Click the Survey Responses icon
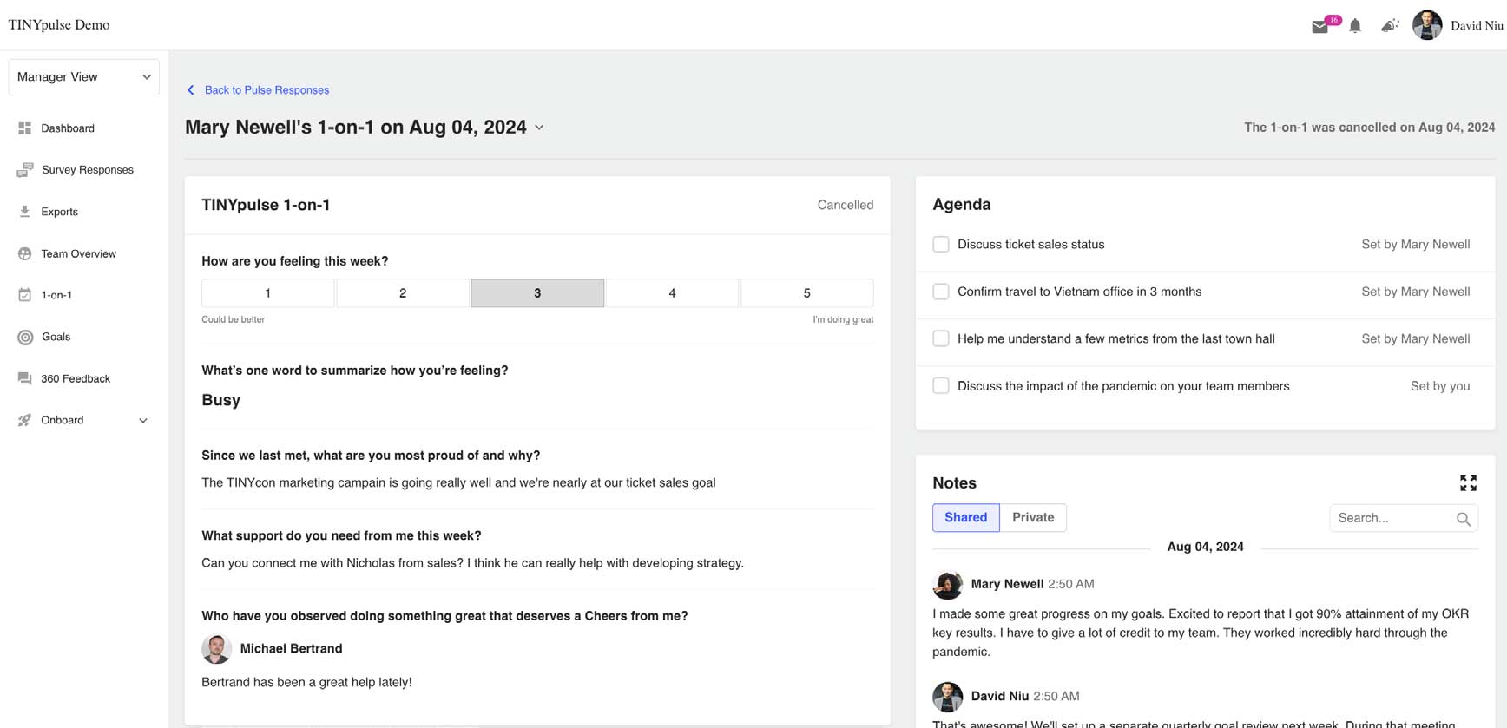Viewport: 1507px width, 728px height. pos(25,170)
